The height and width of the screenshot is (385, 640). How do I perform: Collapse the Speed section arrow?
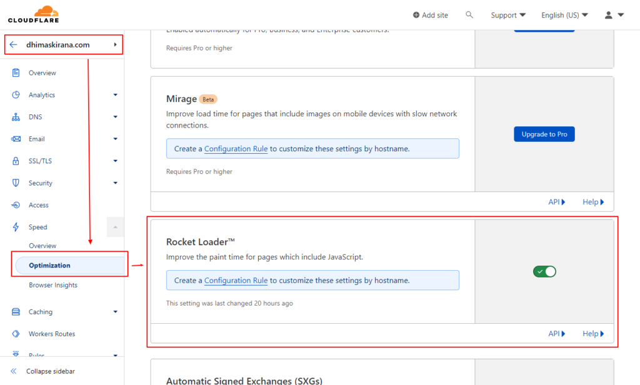point(115,227)
